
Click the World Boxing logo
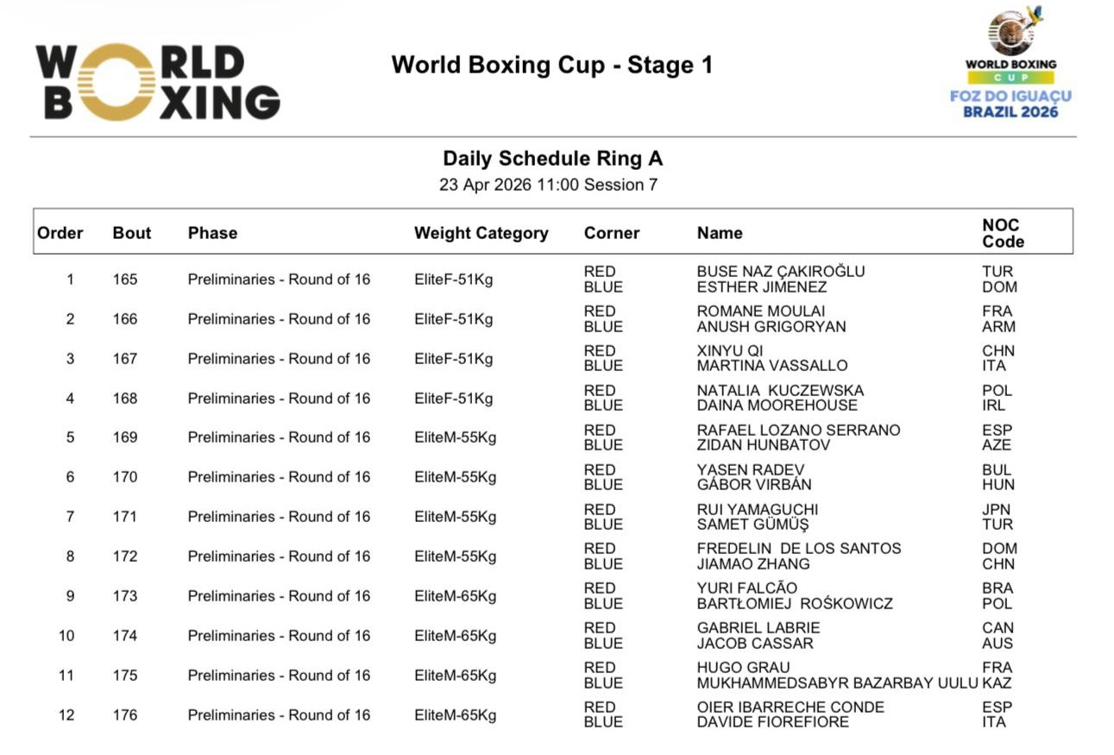coord(158,83)
